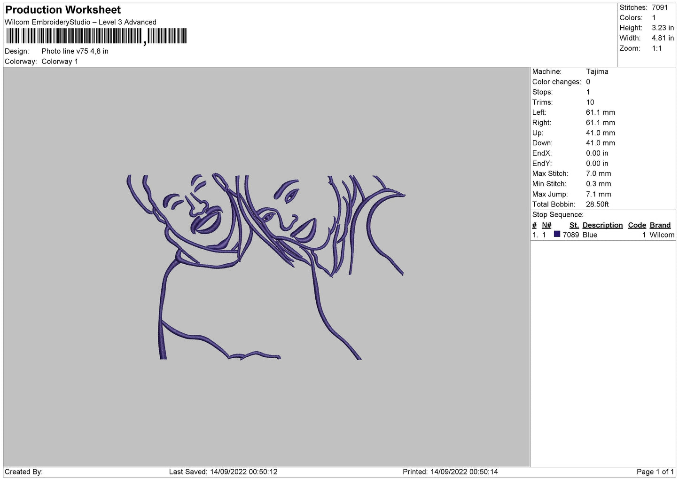Click the design name 'Photo line v75 4,8 in'
Viewport: 679px width, 480px height.
click(75, 51)
